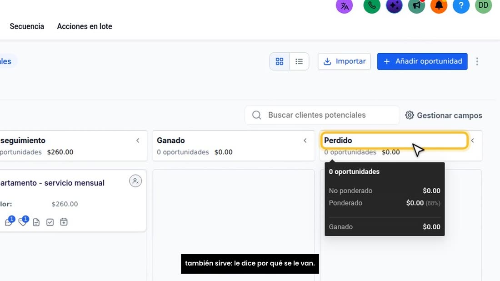This screenshot has height=281, width=500.
Task: Open the card's calendar appointment icon
Action: [64, 222]
